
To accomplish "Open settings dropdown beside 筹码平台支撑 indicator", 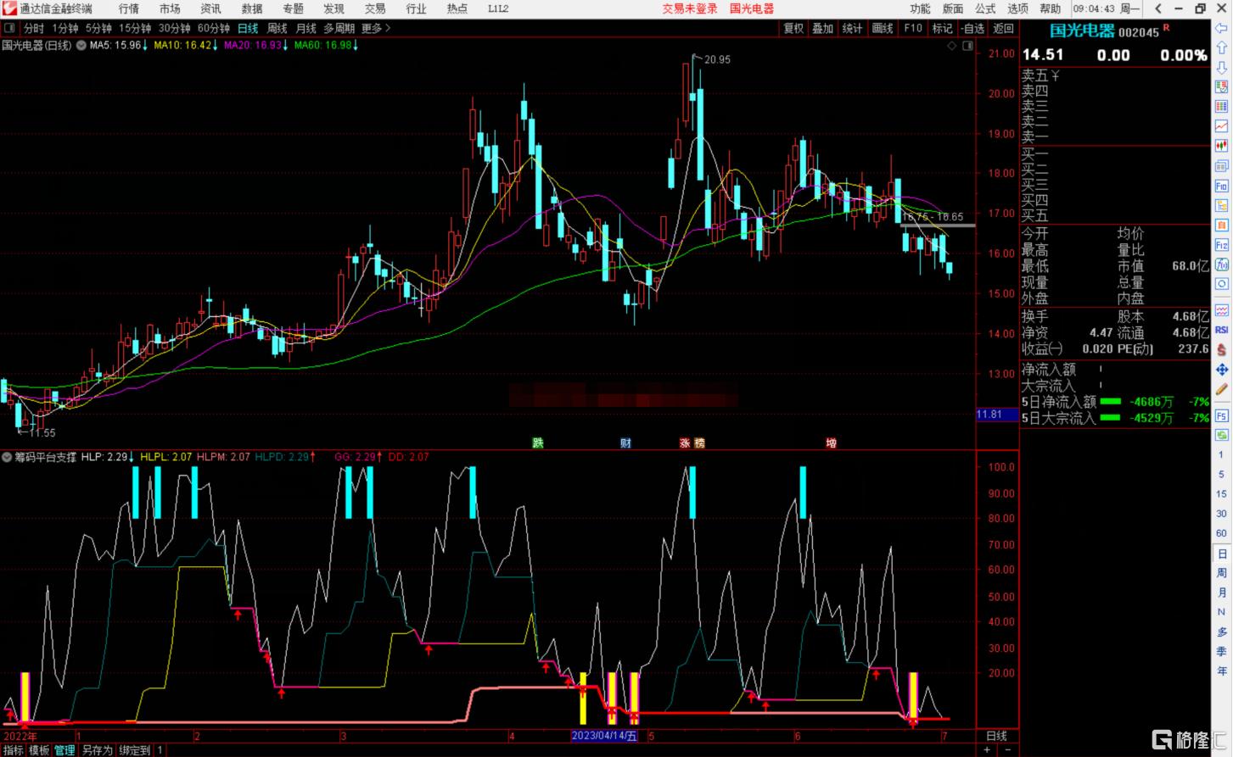I will (x=8, y=457).
